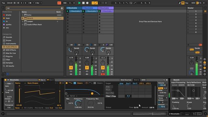Viewport: 208px width, 117px height.
Task: Clear the browser search field
Action: pos(62,8)
